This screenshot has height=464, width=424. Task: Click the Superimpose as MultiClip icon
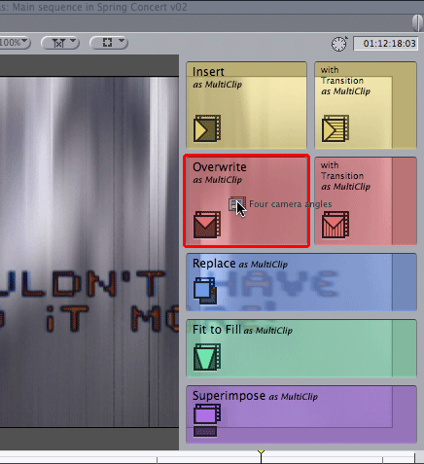[207, 420]
